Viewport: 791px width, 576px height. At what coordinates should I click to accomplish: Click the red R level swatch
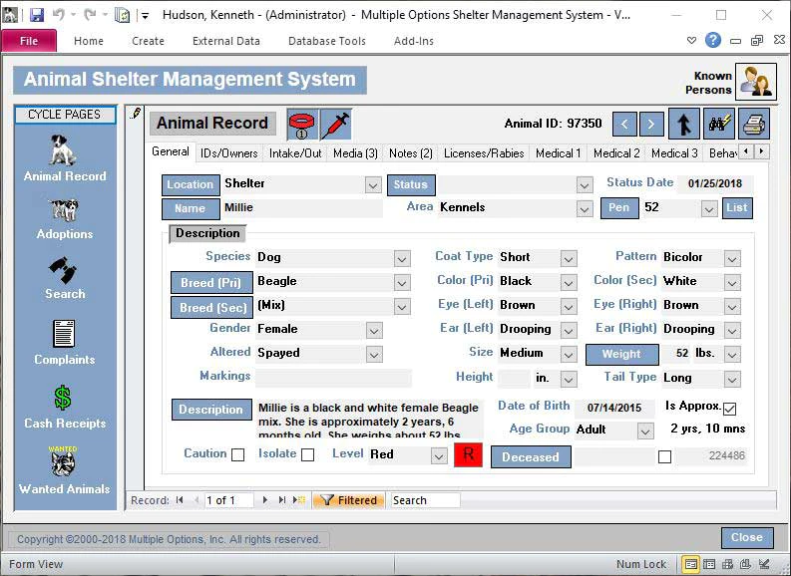[x=468, y=455]
